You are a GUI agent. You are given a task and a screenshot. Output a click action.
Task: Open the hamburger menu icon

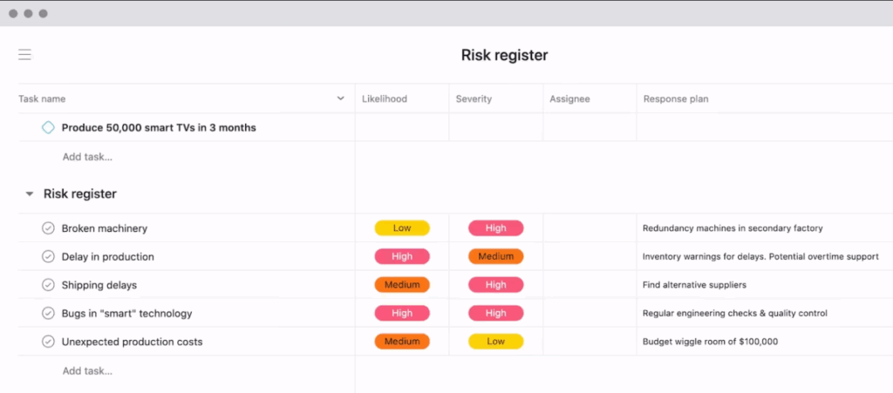(x=24, y=55)
